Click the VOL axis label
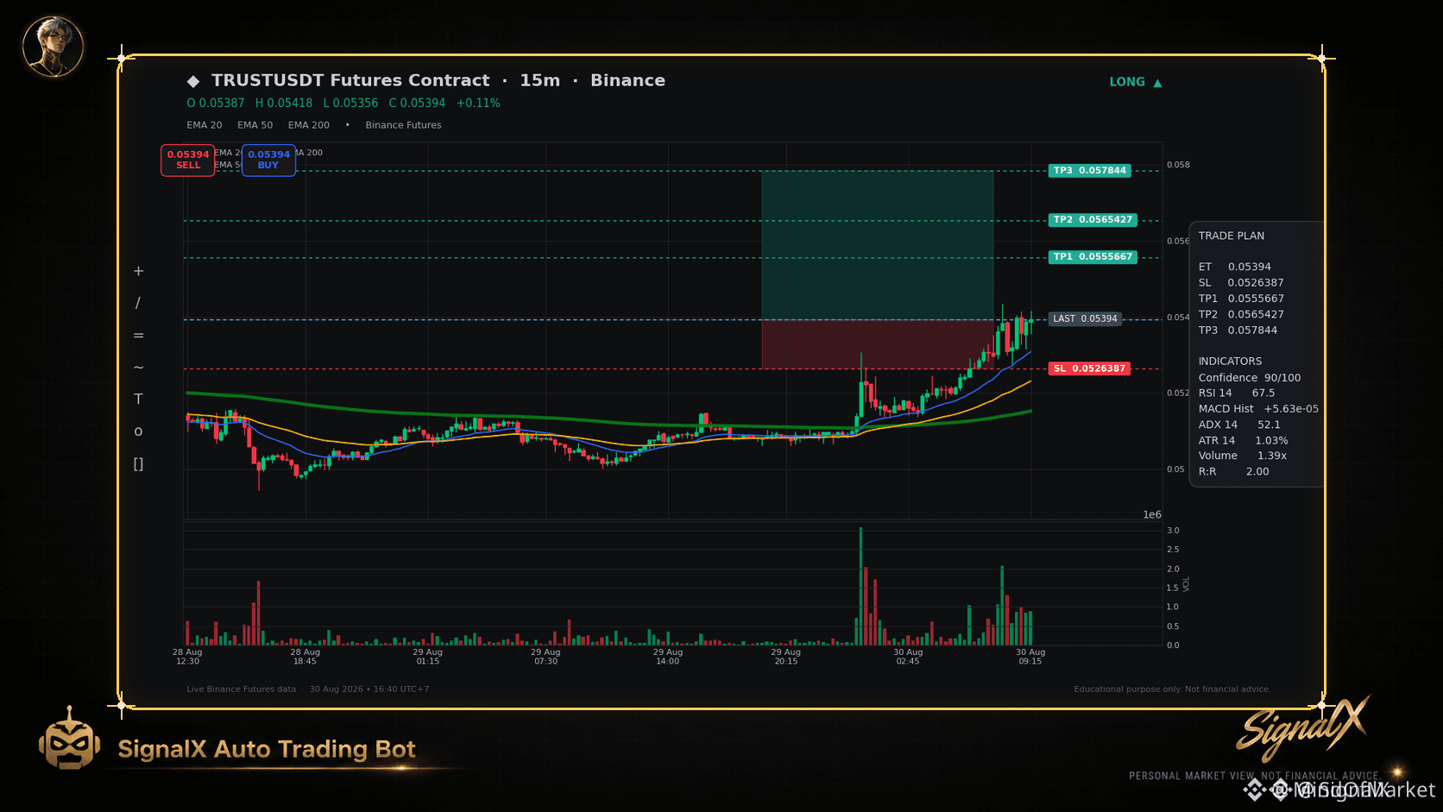1443x812 pixels. pyautogui.click(x=1187, y=584)
